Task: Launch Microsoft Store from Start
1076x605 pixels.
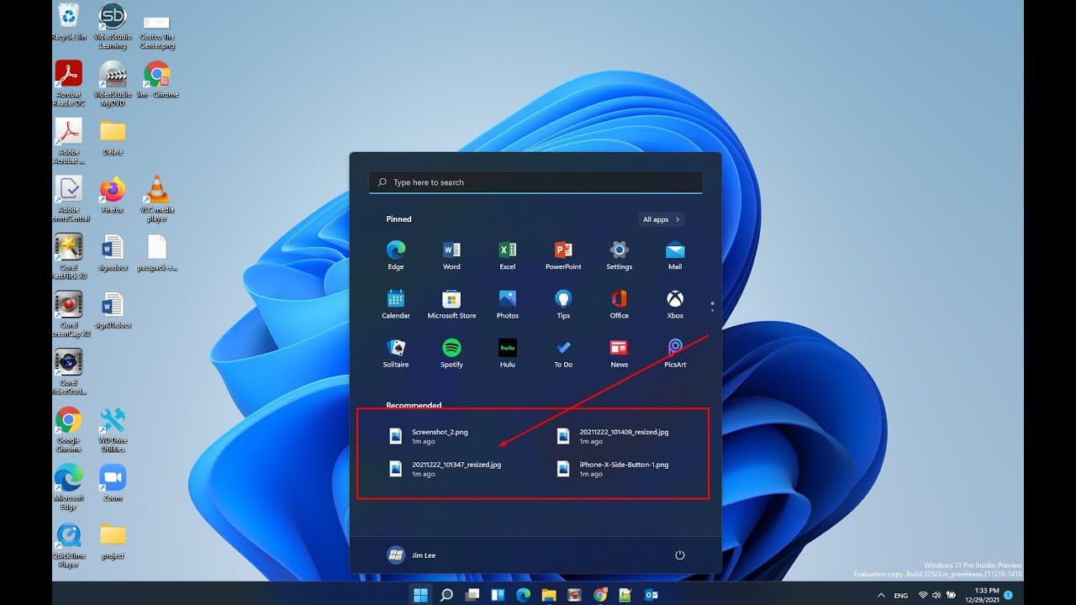Action: (451, 304)
